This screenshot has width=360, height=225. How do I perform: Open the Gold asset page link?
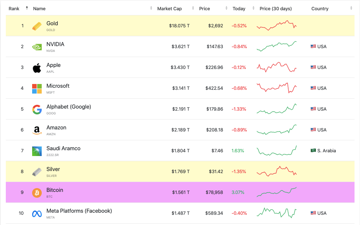(x=52, y=24)
